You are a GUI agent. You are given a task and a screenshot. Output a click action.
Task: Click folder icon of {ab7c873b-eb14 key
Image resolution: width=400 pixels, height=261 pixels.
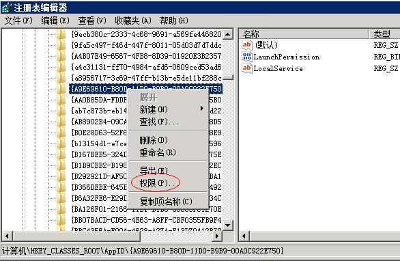pyautogui.click(x=61, y=111)
